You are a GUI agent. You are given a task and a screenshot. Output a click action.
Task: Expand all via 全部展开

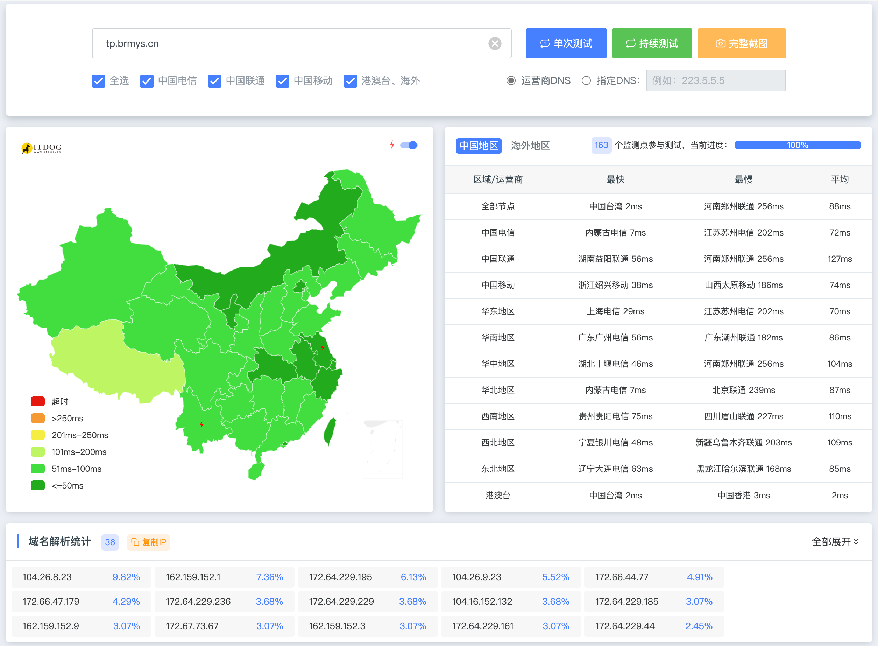pyautogui.click(x=835, y=542)
